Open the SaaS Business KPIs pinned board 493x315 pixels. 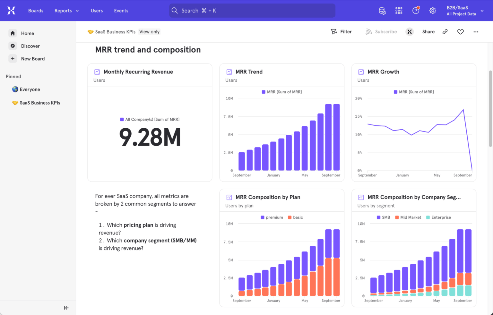40,103
